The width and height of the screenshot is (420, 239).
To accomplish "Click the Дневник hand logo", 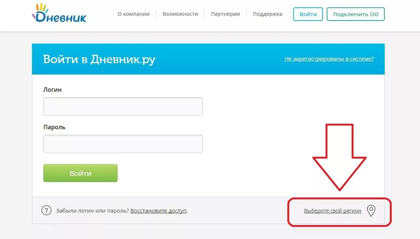I will click(59, 13).
